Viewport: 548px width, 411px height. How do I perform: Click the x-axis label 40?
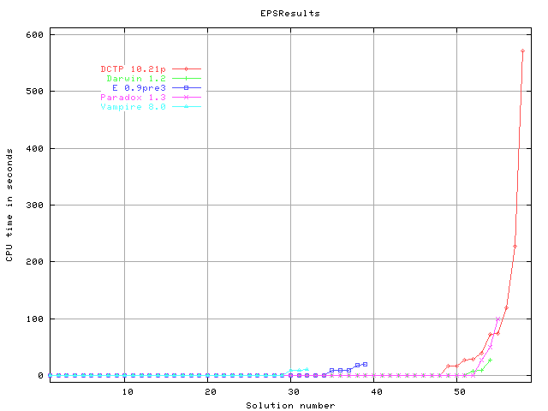[377, 392]
